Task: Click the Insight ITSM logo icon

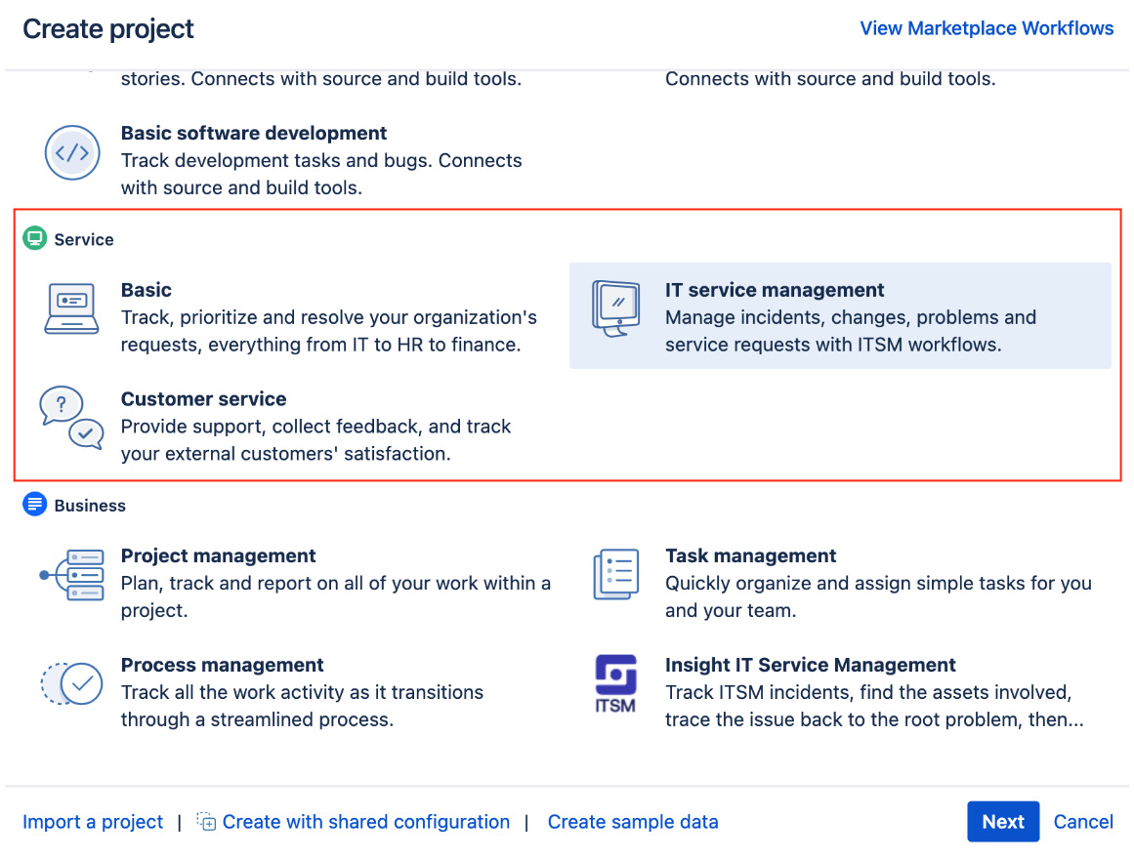Action: point(615,683)
